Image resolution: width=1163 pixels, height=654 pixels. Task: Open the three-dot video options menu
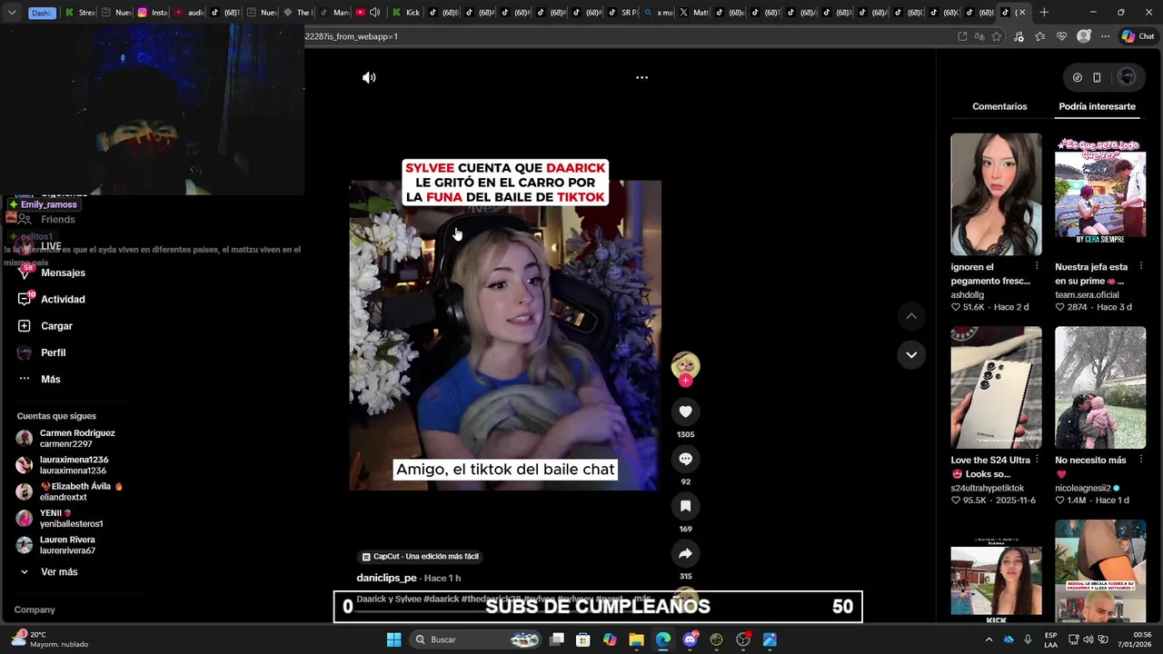click(x=641, y=78)
